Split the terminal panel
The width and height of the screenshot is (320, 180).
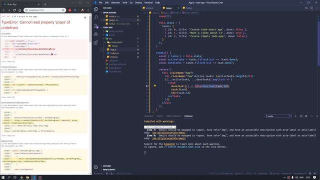[301, 116]
